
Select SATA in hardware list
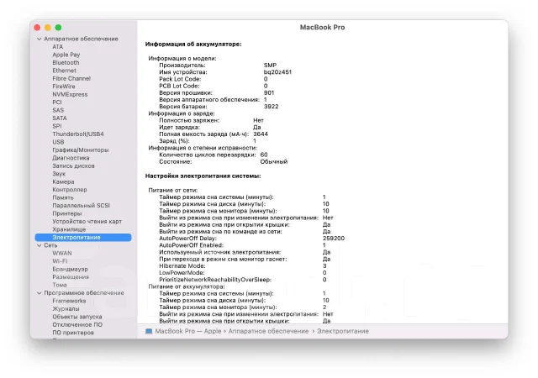click(x=60, y=118)
